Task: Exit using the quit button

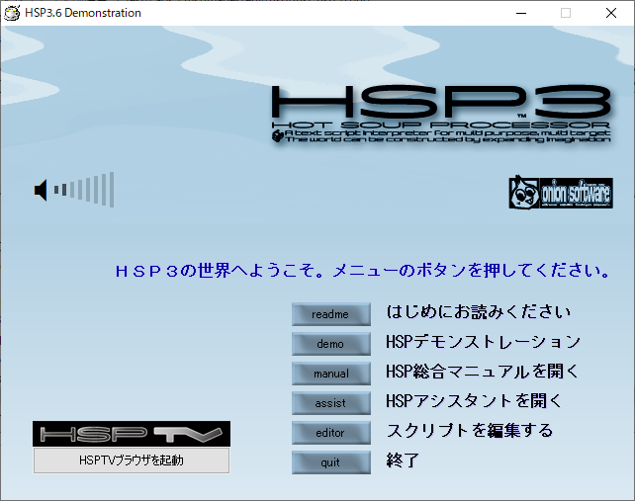Action: [x=330, y=462]
